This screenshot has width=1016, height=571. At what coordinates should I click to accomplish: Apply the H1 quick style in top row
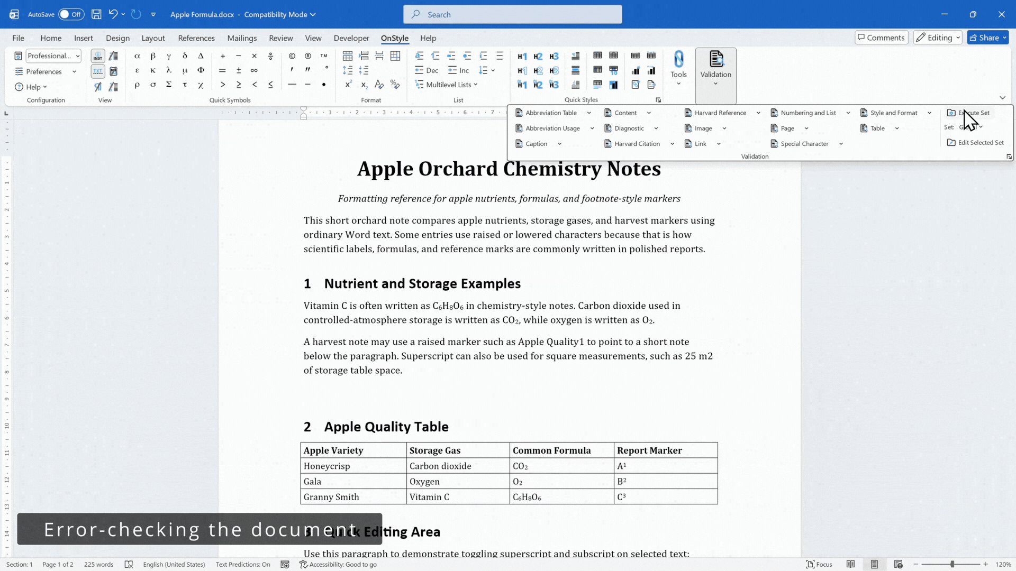point(522,56)
